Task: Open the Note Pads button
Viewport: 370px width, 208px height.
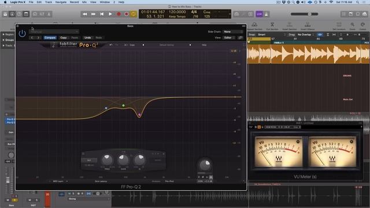Action: click(351, 14)
